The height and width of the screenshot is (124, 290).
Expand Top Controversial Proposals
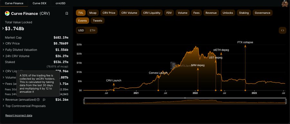[24, 106]
